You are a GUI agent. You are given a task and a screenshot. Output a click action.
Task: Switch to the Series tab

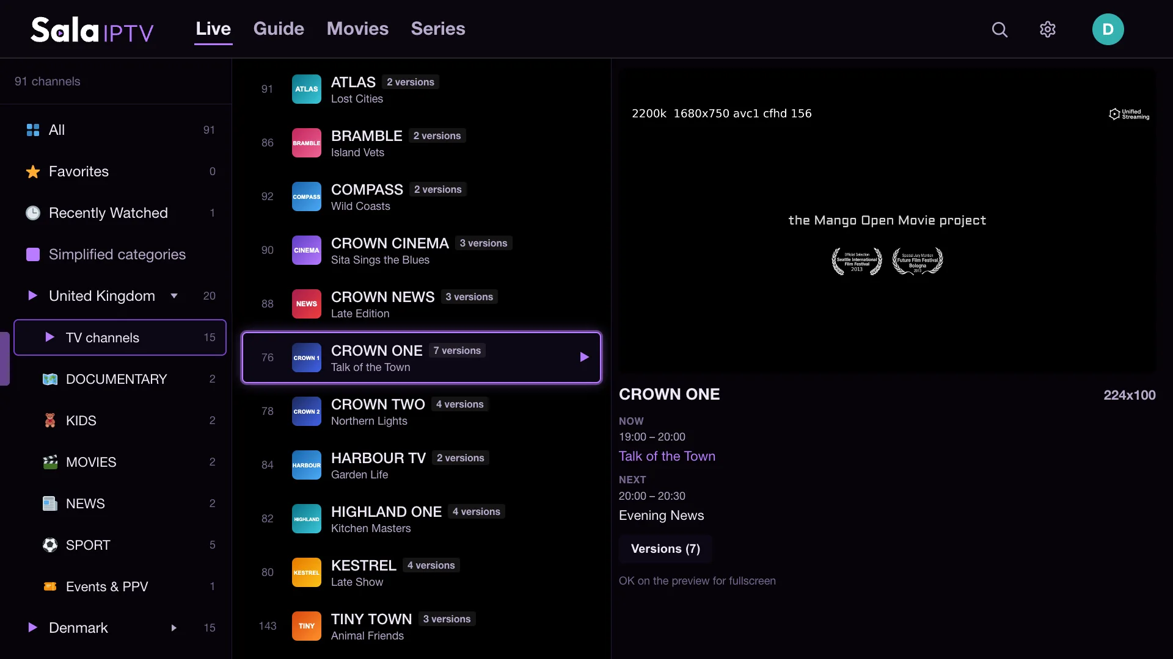click(x=438, y=29)
